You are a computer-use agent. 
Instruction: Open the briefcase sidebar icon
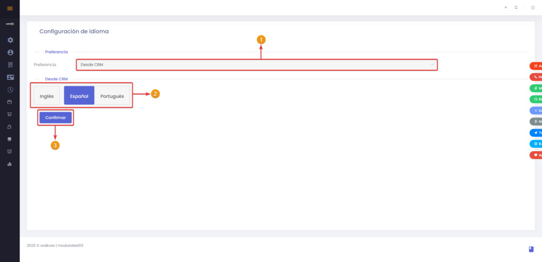[x=10, y=102]
